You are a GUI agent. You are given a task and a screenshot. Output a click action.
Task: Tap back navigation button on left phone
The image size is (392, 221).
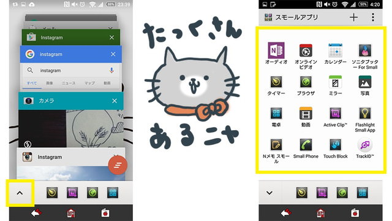click(37, 213)
